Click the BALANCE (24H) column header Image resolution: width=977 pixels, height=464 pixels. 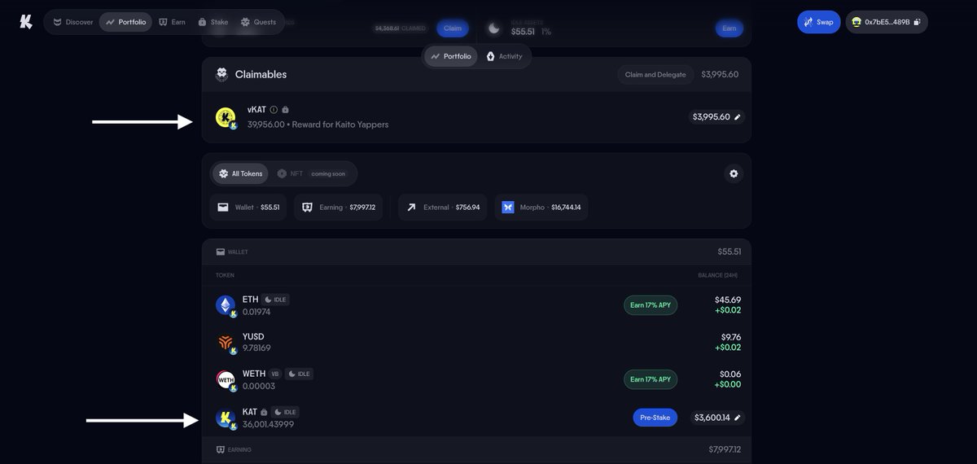tap(718, 275)
